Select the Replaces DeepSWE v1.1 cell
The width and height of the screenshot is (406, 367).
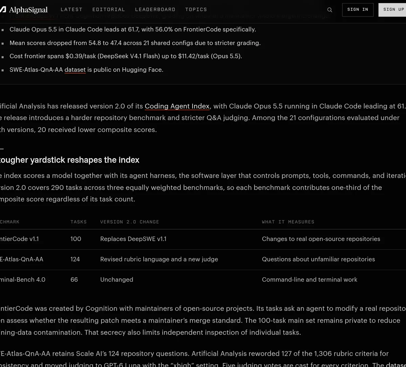coord(133,239)
